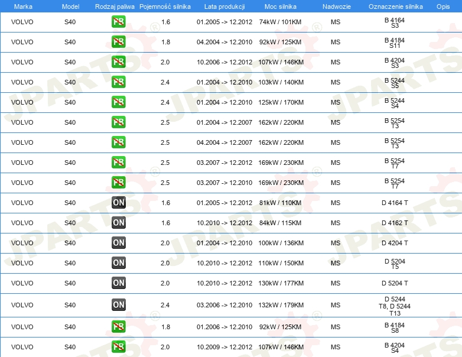This screenshot has height=357, width=462.
Task: Select the engine code B 5244 S5
Action: point(395,83)
